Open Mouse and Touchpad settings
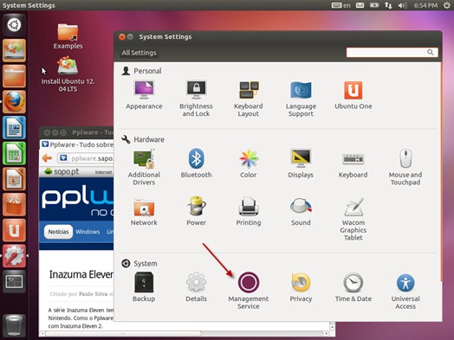Screen dimensions: 454x340 click(x=405, y=167)
